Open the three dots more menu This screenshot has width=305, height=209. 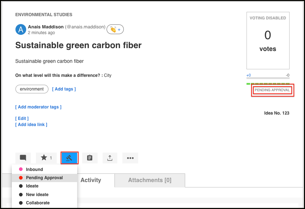pyautogui.click(x=130, y=158)
